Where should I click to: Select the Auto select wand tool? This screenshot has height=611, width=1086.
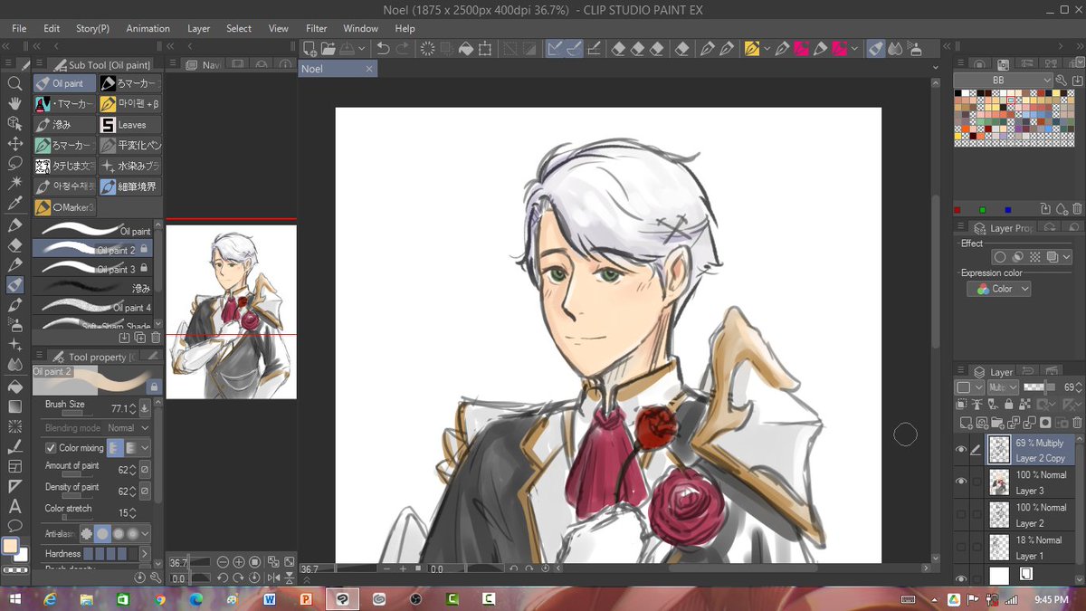pos(14,184)
